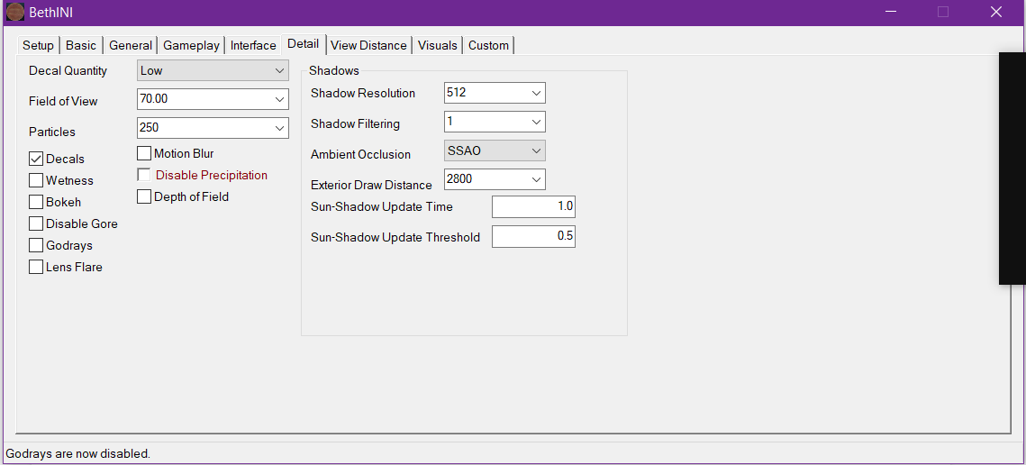
Task: Click the 'Sun-Shadow Update Threshold' label
Action: pos(395,237)
